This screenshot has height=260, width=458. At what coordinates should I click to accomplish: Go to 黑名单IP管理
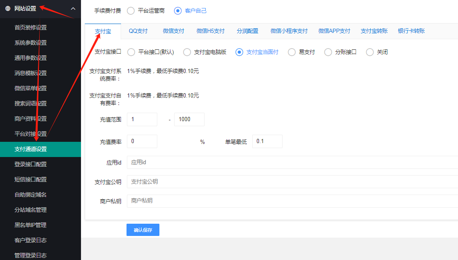click(x=31, y=225)
